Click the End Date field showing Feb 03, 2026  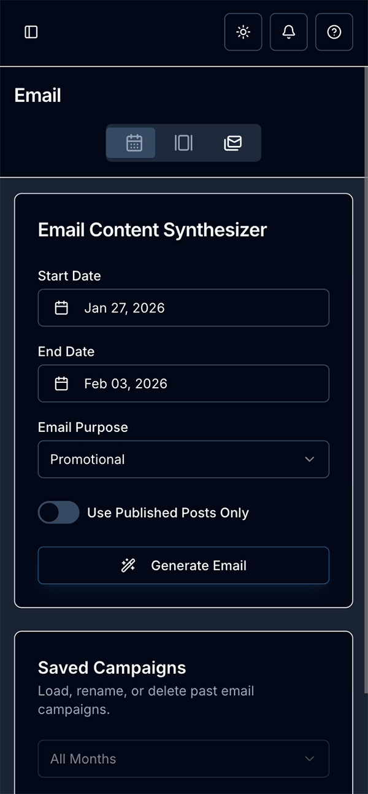coord(183,383)
